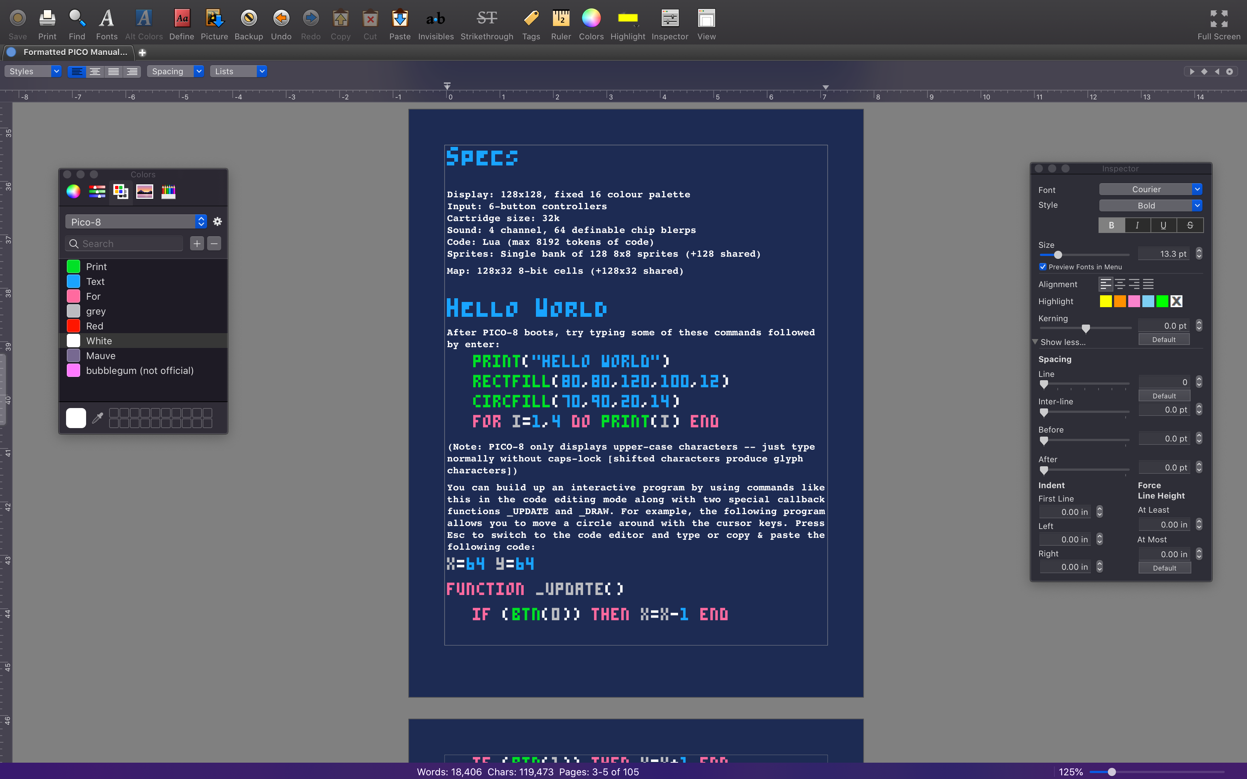
Task: Open the Courier font dropdown
Action: tap(1151, 190)
